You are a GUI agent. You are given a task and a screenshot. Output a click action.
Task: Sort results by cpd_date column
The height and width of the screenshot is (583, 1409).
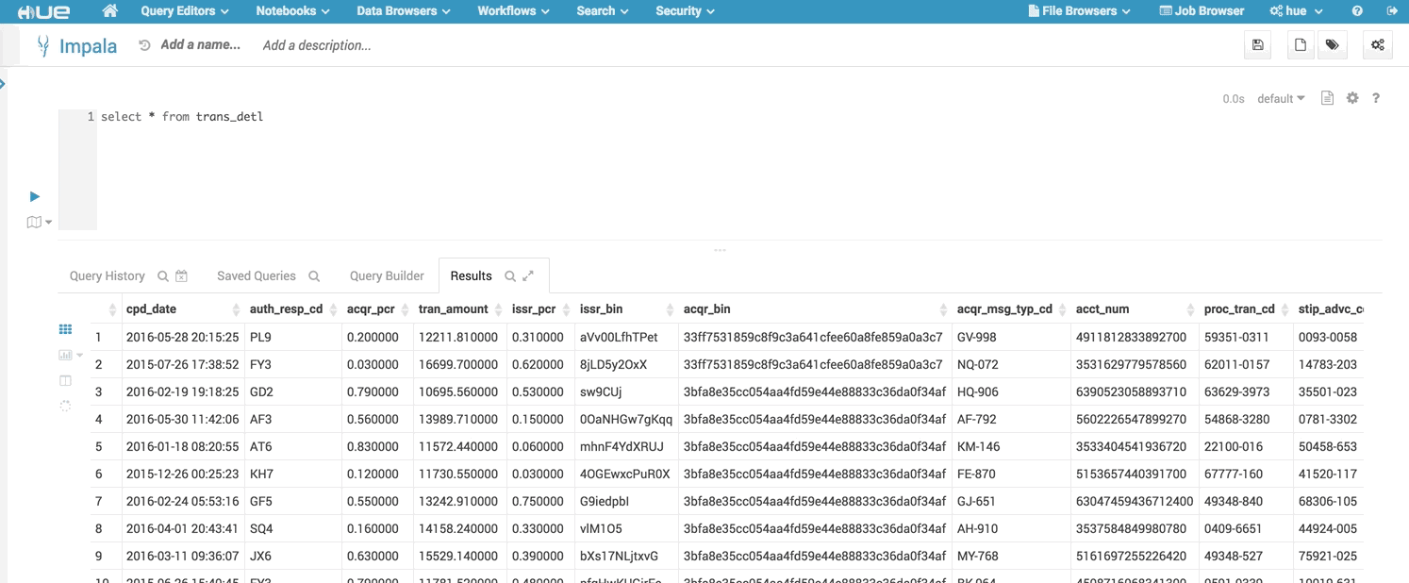(151, 308)
